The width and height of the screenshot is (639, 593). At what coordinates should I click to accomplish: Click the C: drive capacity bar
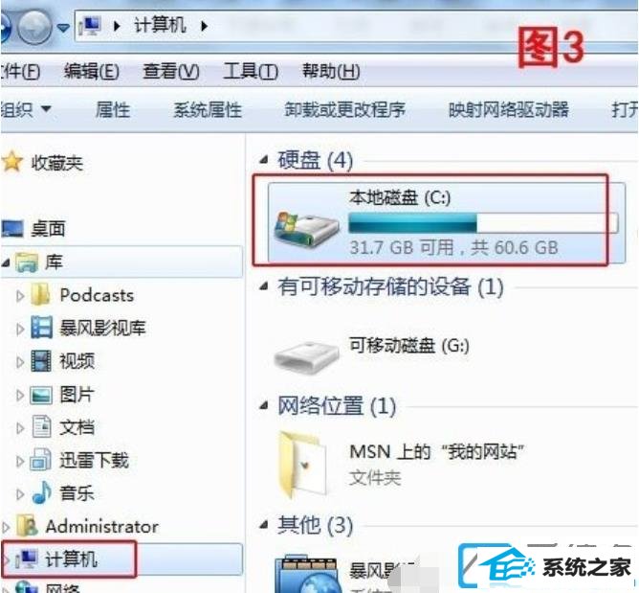pyautogui.click(x=483, y=223)
